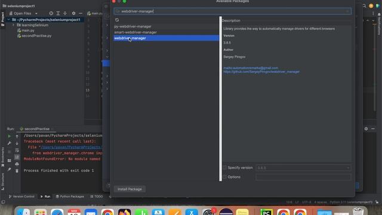Click the refresh packages list icon

pyautogui.click(x=117, y=20)
